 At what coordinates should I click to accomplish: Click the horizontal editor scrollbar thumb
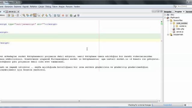pyautogui.click(x=79, y=101)
